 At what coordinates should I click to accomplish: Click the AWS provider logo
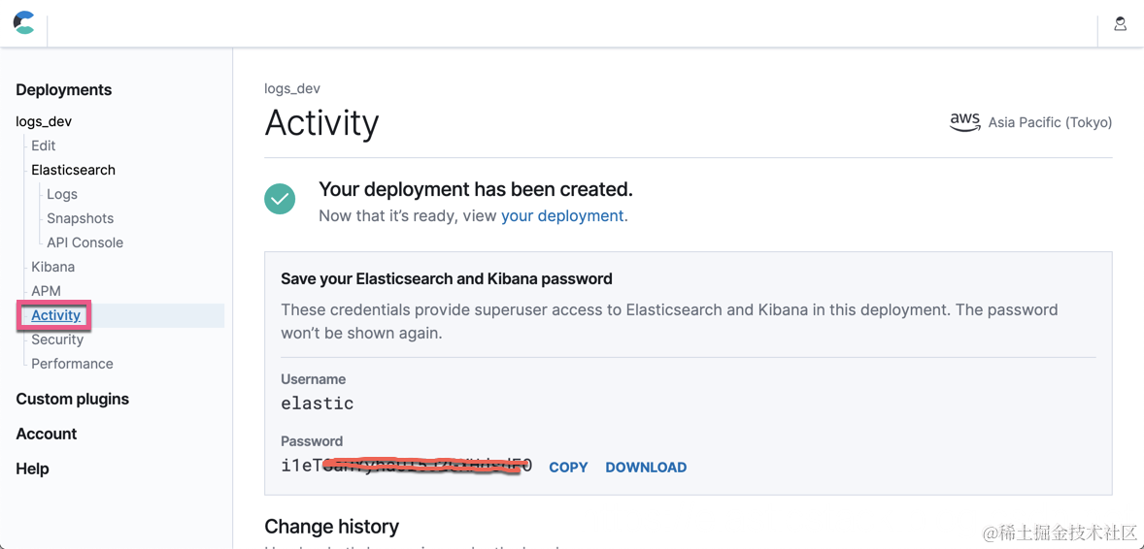[964, 121]
